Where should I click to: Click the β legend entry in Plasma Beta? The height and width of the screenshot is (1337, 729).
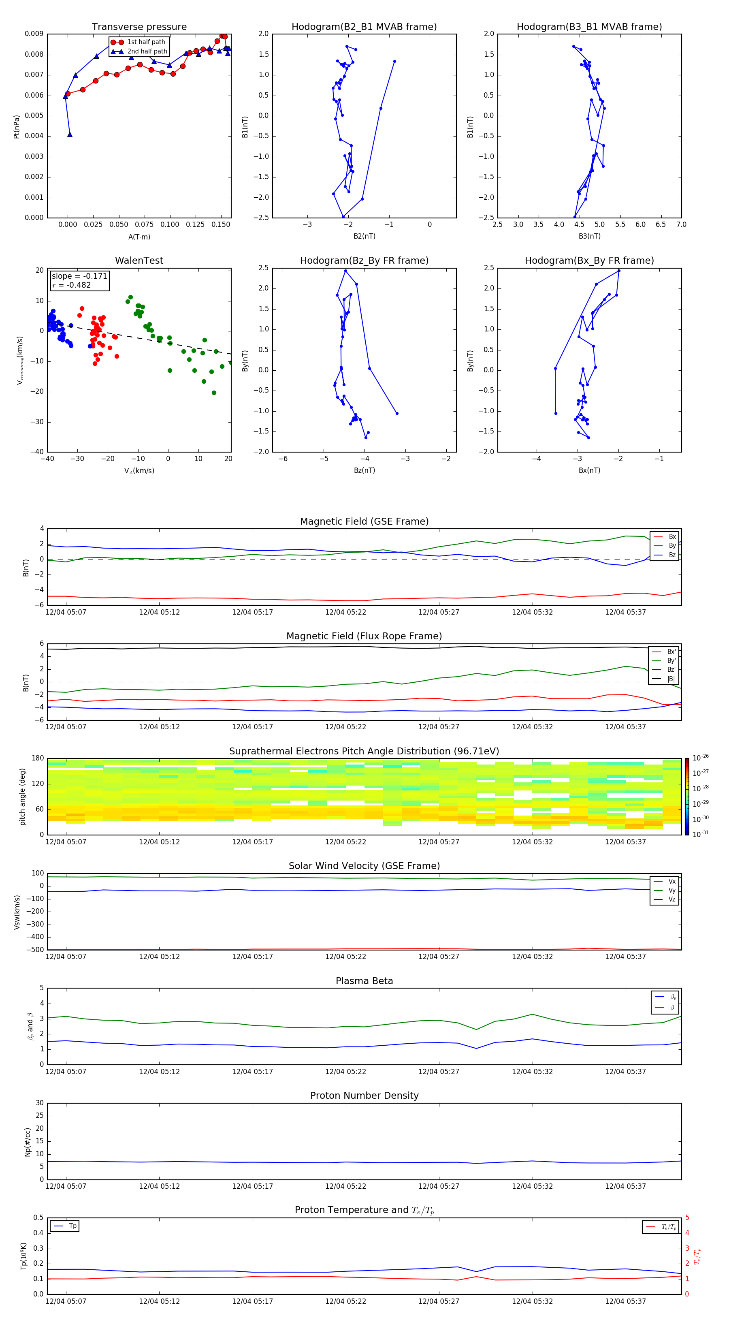665,1008
